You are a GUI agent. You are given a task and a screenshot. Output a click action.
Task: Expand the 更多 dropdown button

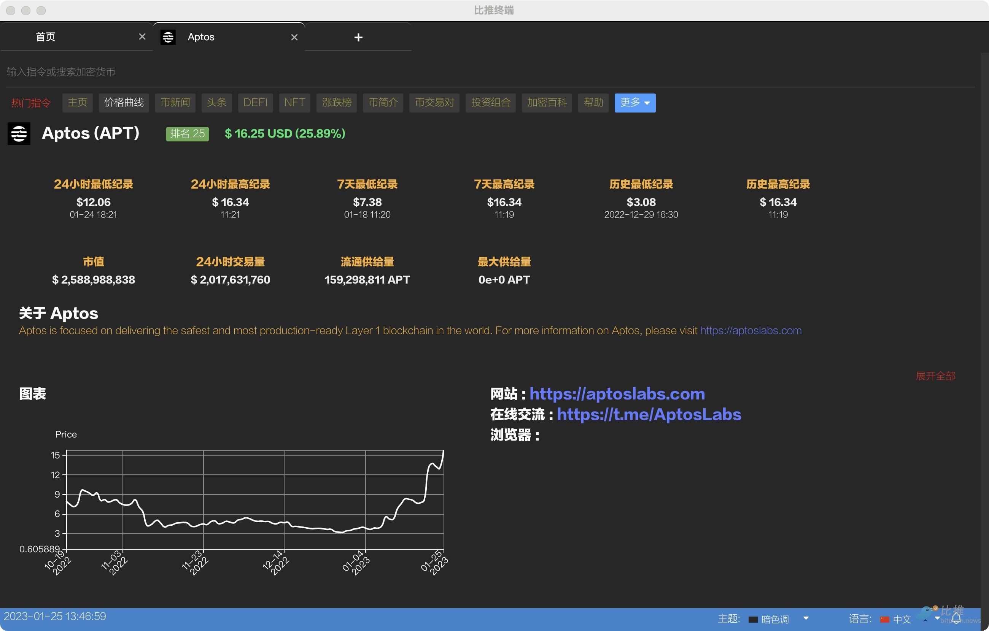[x=634, y=103]
